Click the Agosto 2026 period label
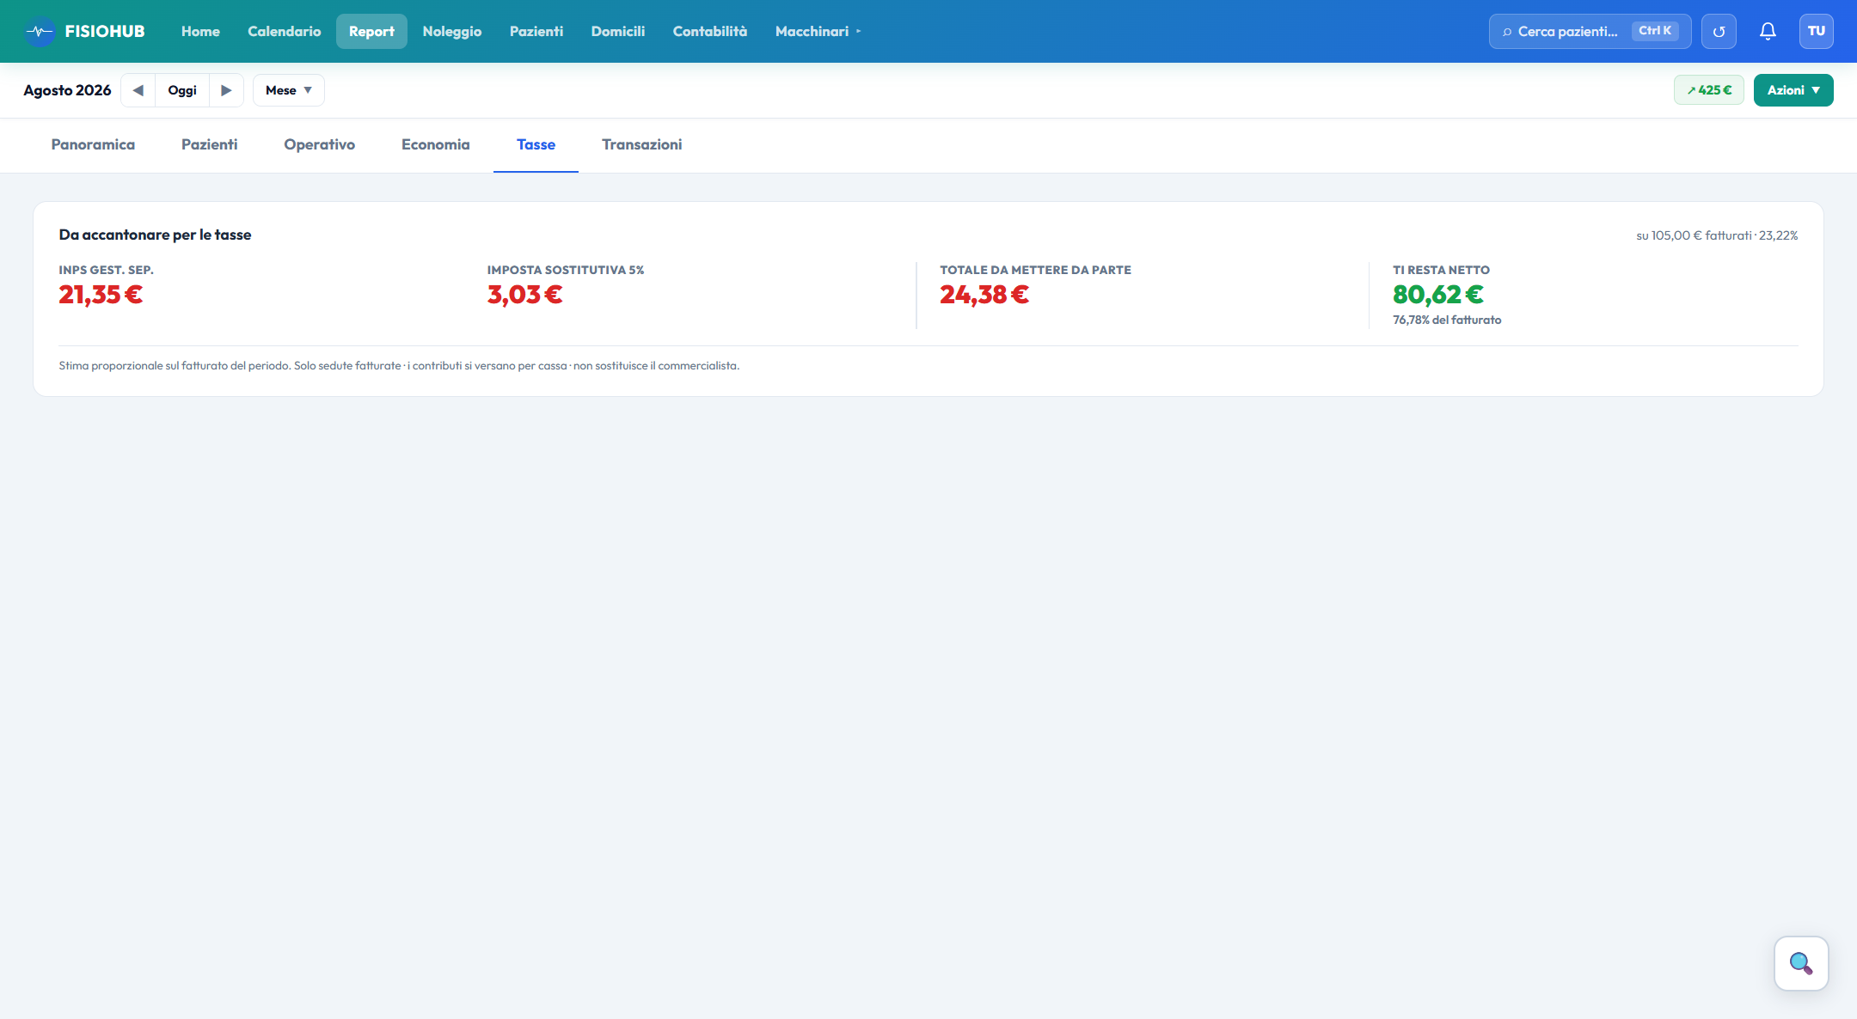Image resolution: width=1857 pixels, height=1019 pixels. pos(67,90)
